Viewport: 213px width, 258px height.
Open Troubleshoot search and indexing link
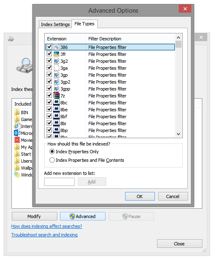coord(45,235)
